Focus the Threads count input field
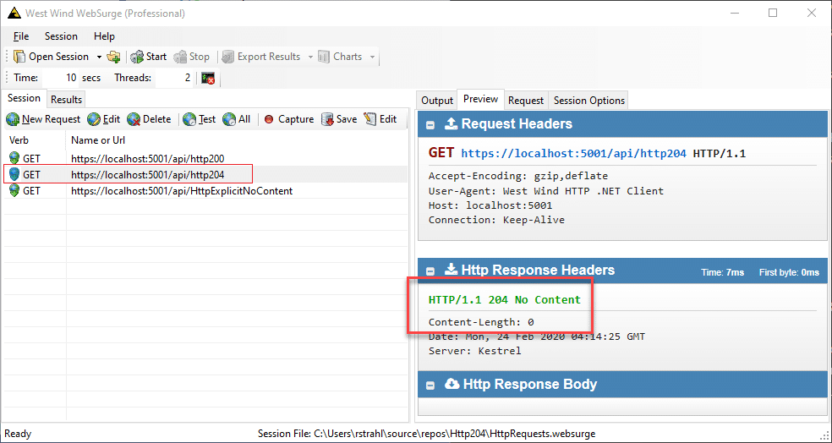The width and height of the screenshot is (832, 443). 173,78
